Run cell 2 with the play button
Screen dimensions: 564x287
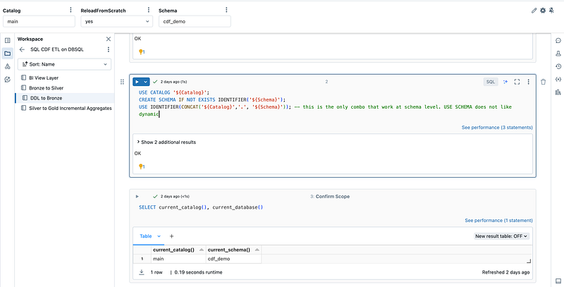coord(137,82)
